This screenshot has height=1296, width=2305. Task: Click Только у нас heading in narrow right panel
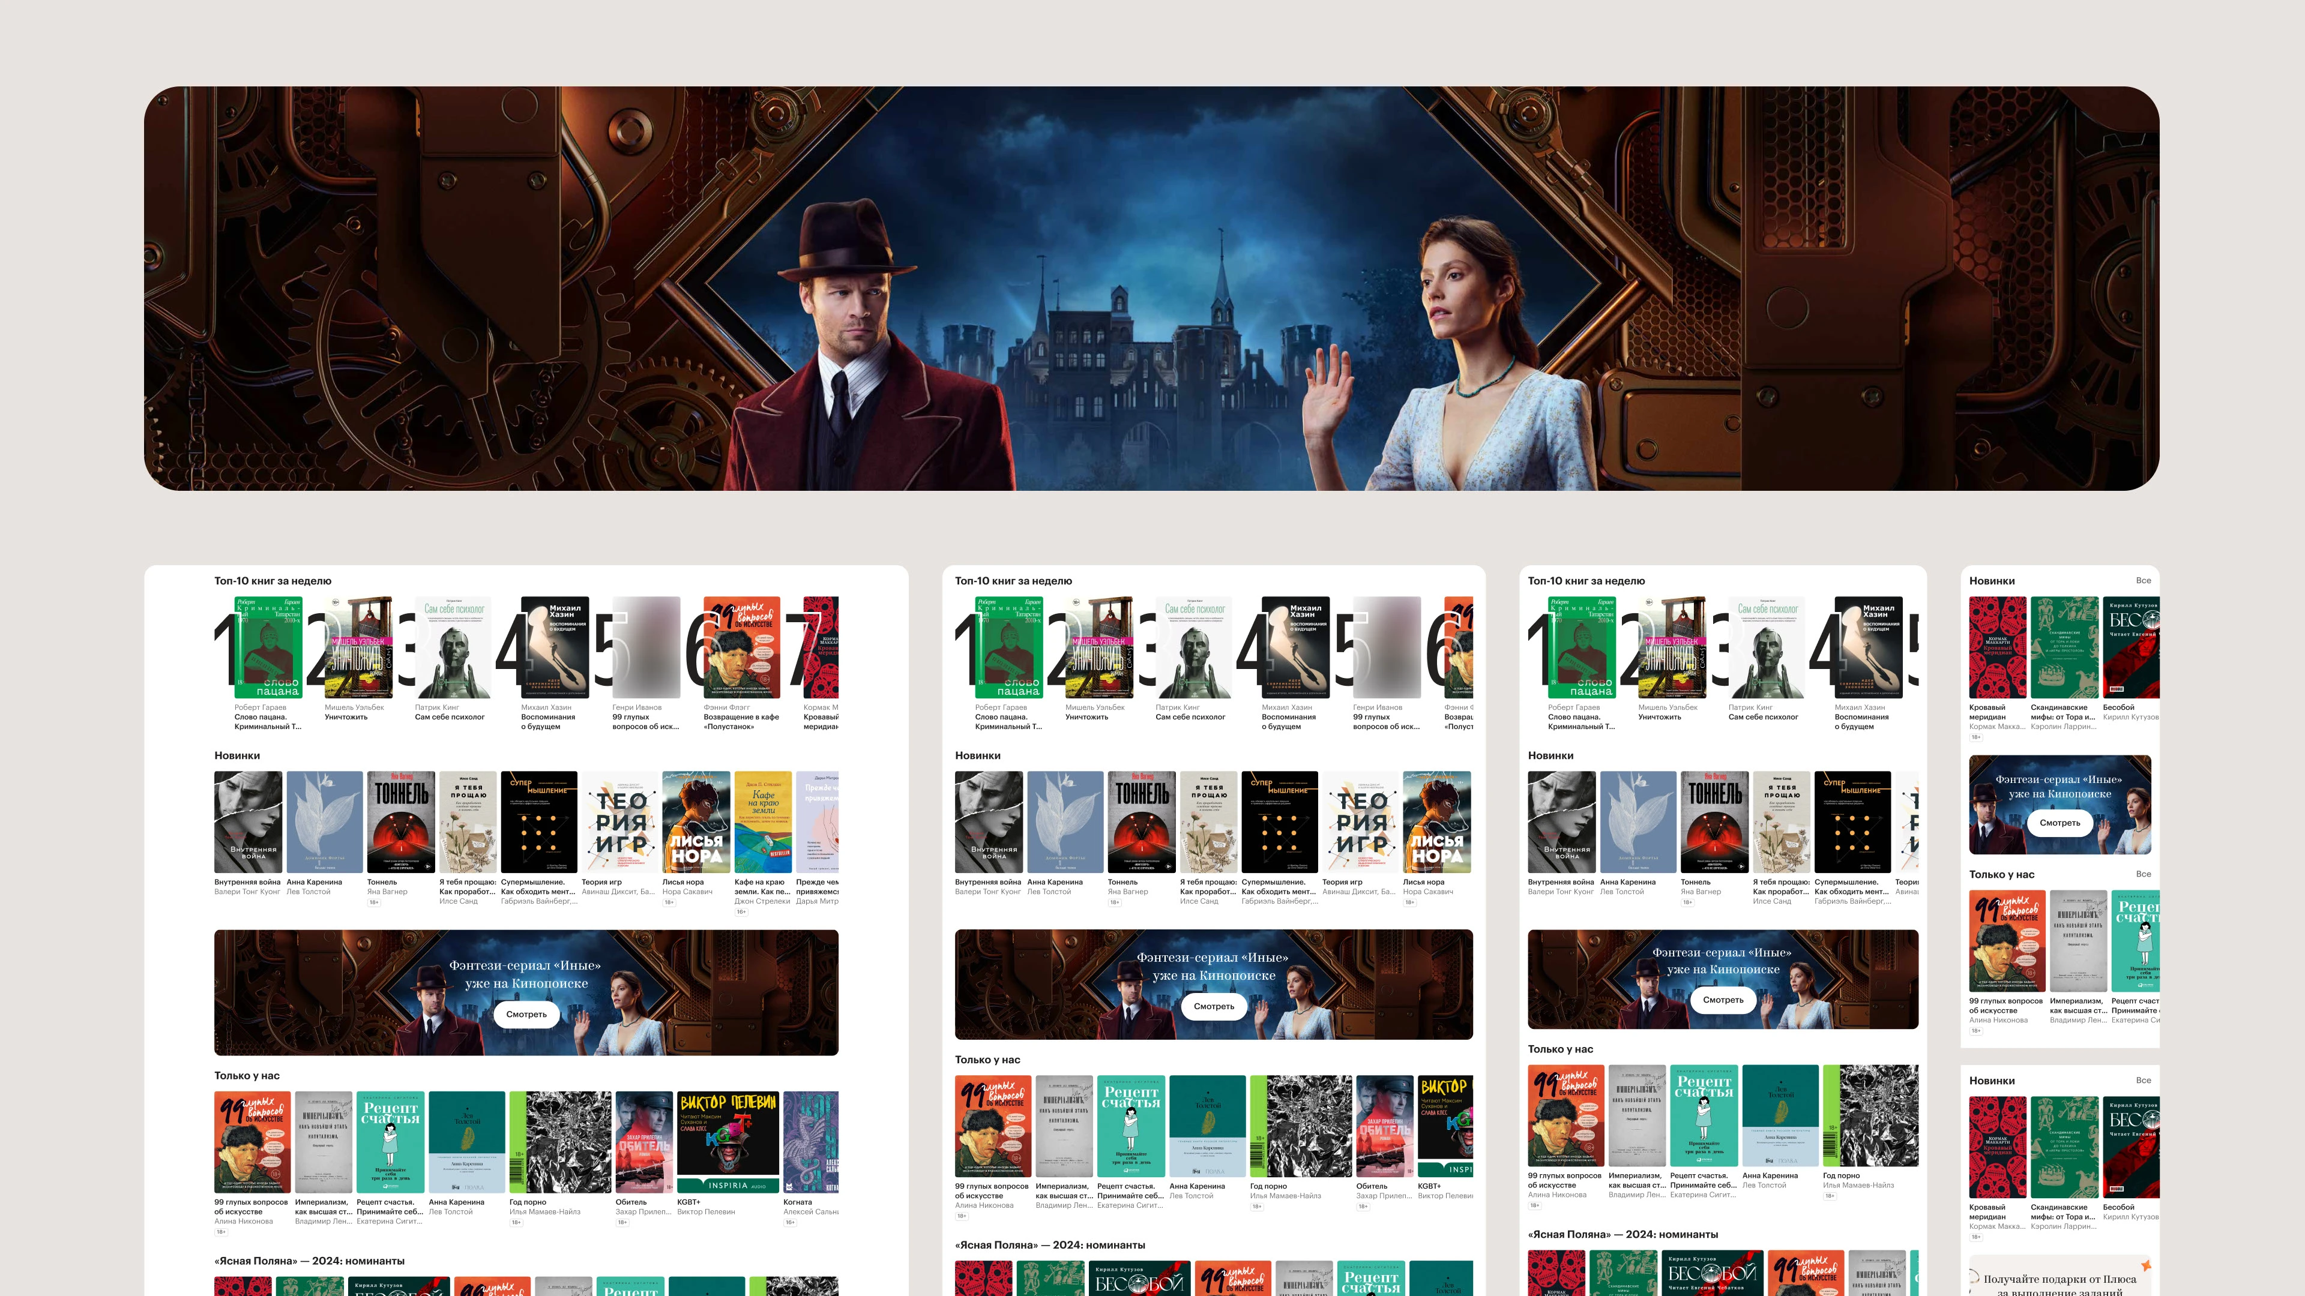click(2002, 875)
